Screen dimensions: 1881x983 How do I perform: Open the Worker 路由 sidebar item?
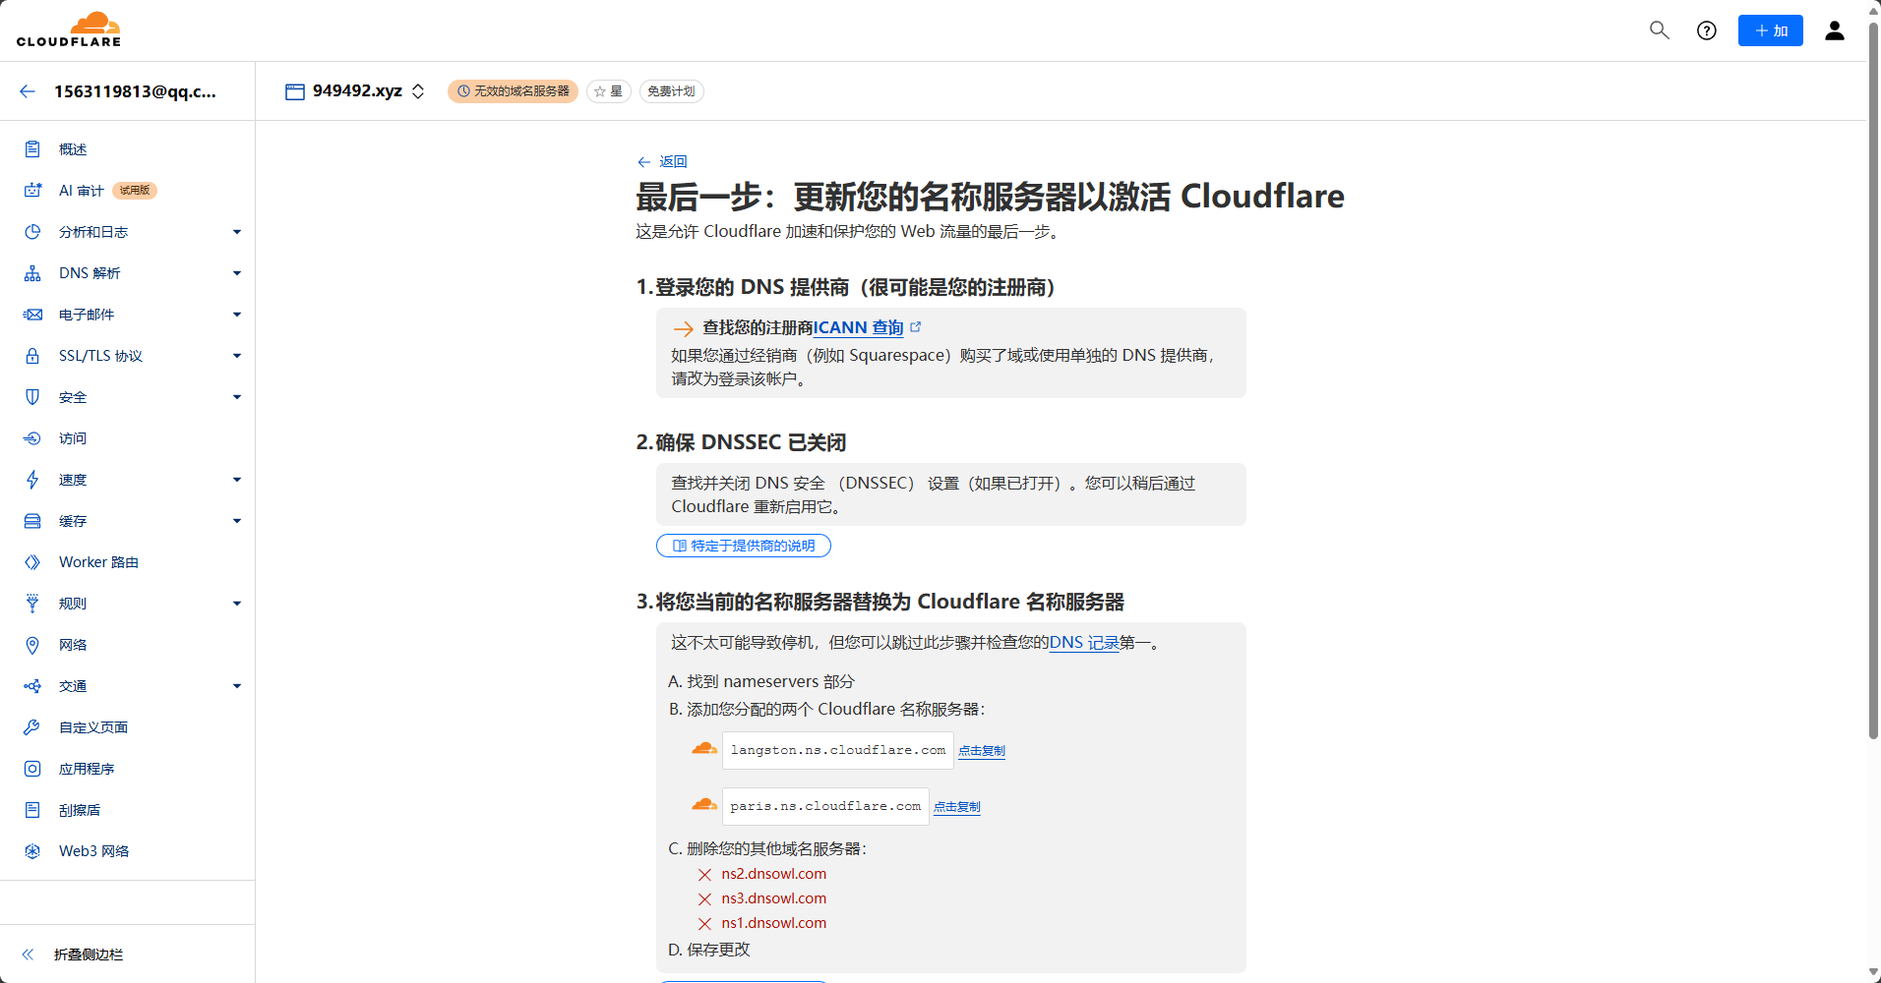(98, 562)
